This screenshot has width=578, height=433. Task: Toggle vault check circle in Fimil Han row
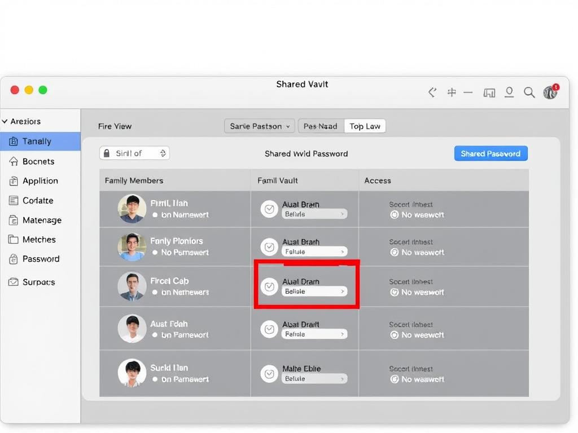(x=269, y=209)
